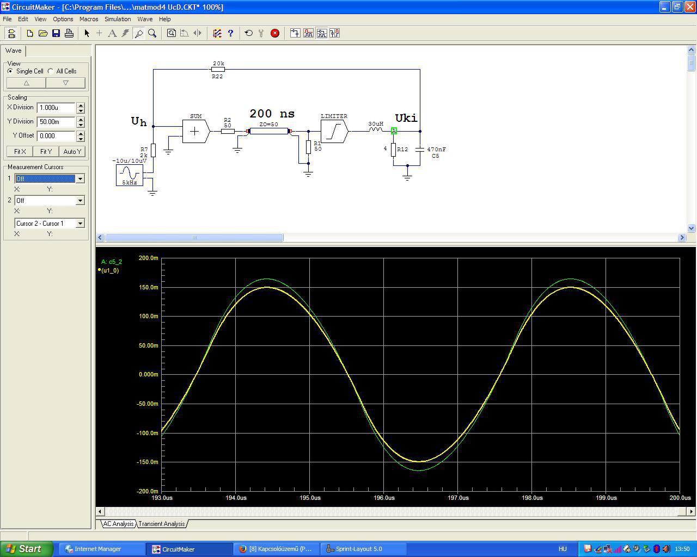Click the Fit Y button
697x557 pixels.
(46, 152)
